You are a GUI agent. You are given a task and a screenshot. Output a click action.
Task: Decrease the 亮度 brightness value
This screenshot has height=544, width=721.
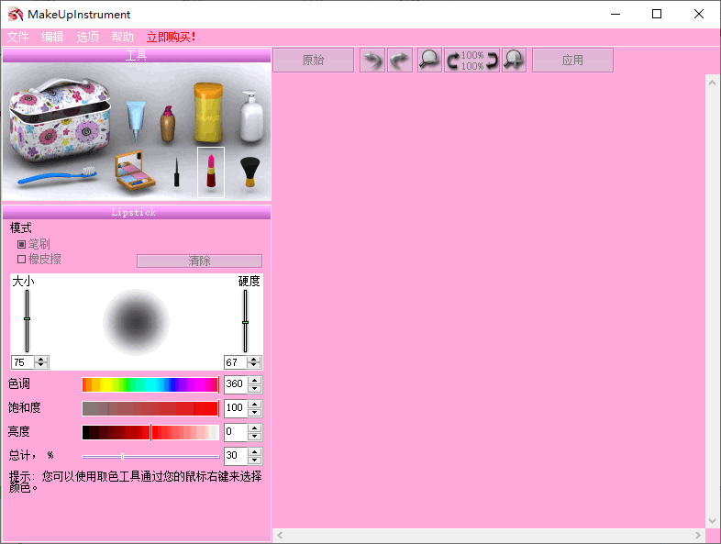coord(255,437)
